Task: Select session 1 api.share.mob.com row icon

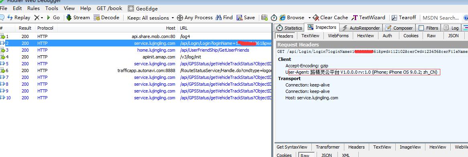Action: [x=3, y=36]
